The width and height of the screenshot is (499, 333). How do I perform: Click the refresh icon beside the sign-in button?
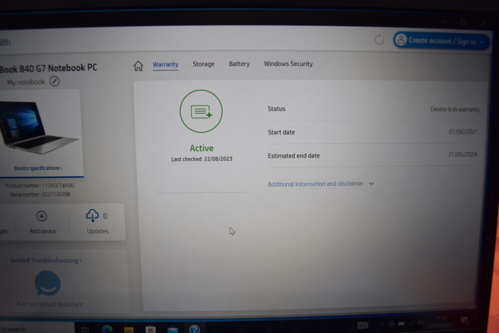pos(379,40)
